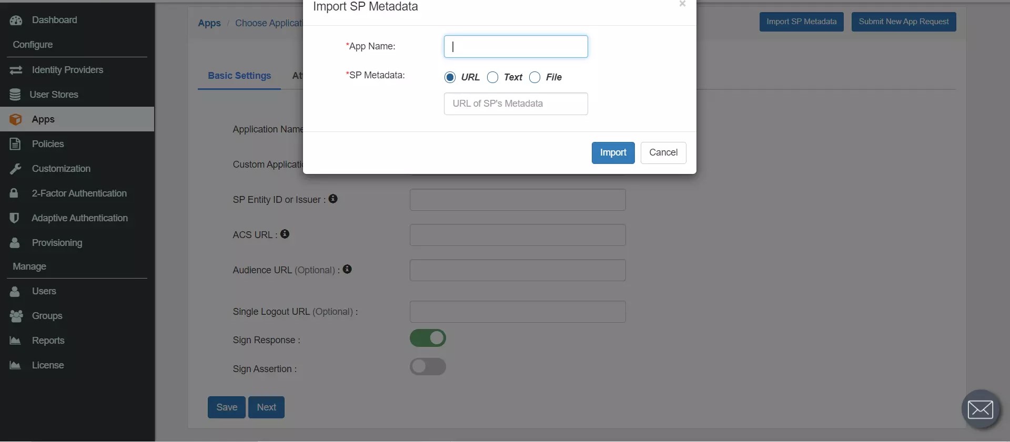Select the Apps sidebar item
Screen dimensions: 1010x442
[77, 119]
